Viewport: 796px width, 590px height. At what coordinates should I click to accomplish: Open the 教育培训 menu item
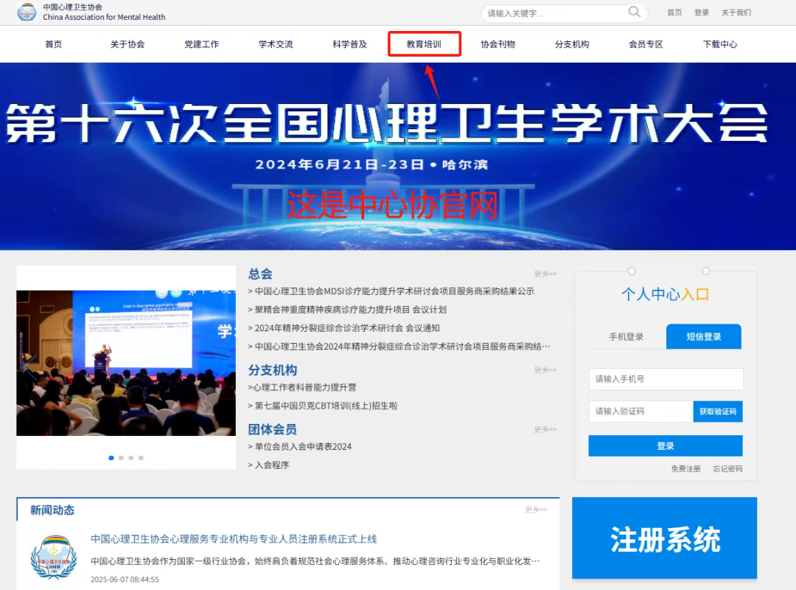424,44
